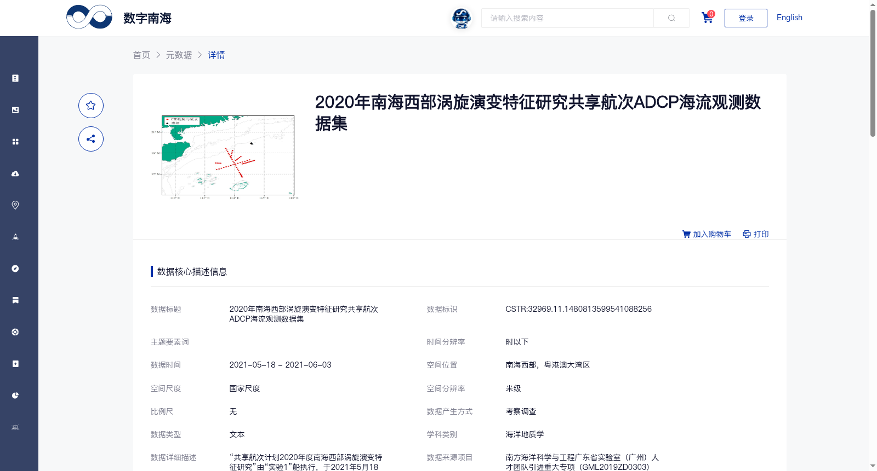Switch language to English
Viewport: 877px width, 471px height.
(789, 18)
